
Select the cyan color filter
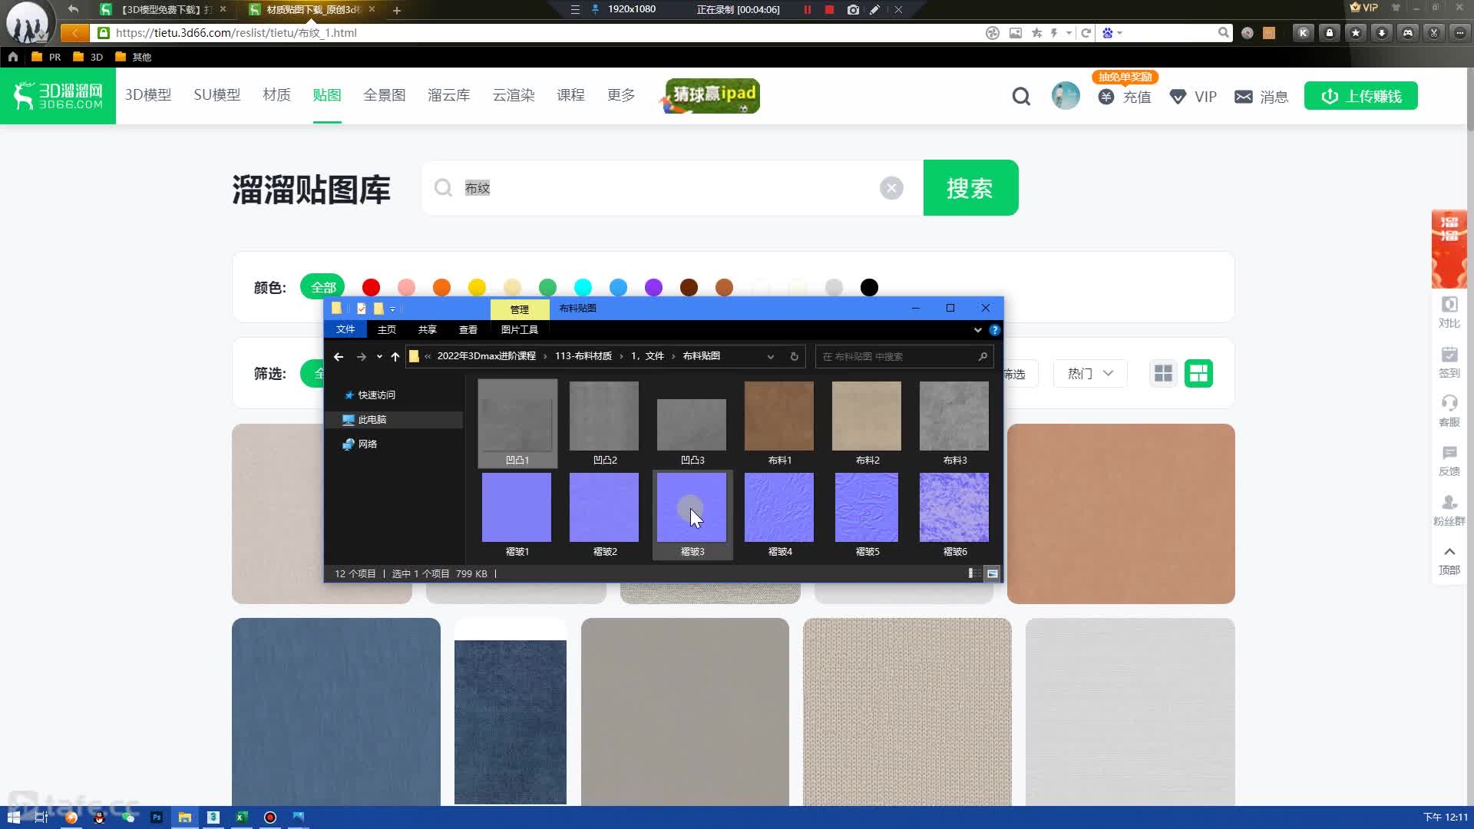583,287
